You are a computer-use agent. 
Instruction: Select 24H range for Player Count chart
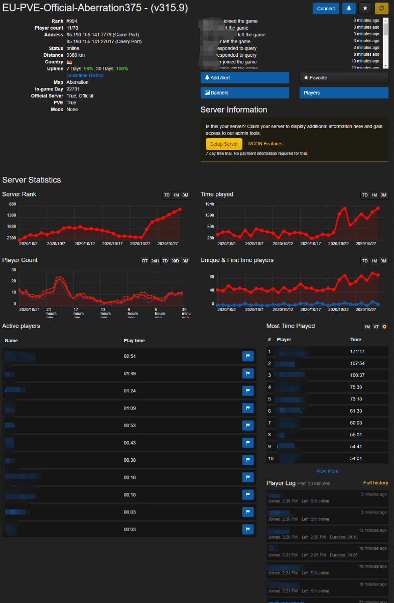(155, 261)
